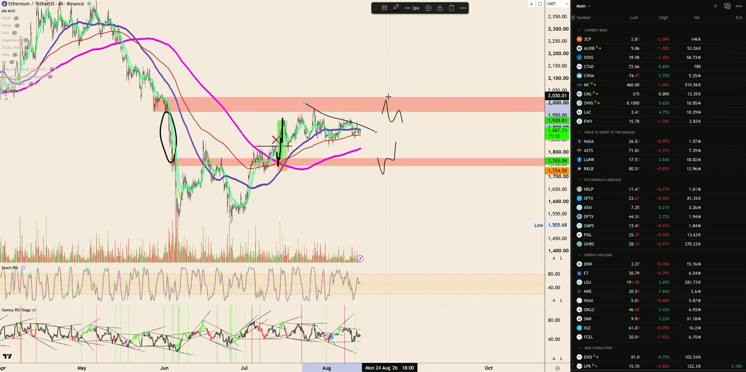Grab the drawing toolbar drag handle
This screenshot has height=372, width=746.
point(375,8)
